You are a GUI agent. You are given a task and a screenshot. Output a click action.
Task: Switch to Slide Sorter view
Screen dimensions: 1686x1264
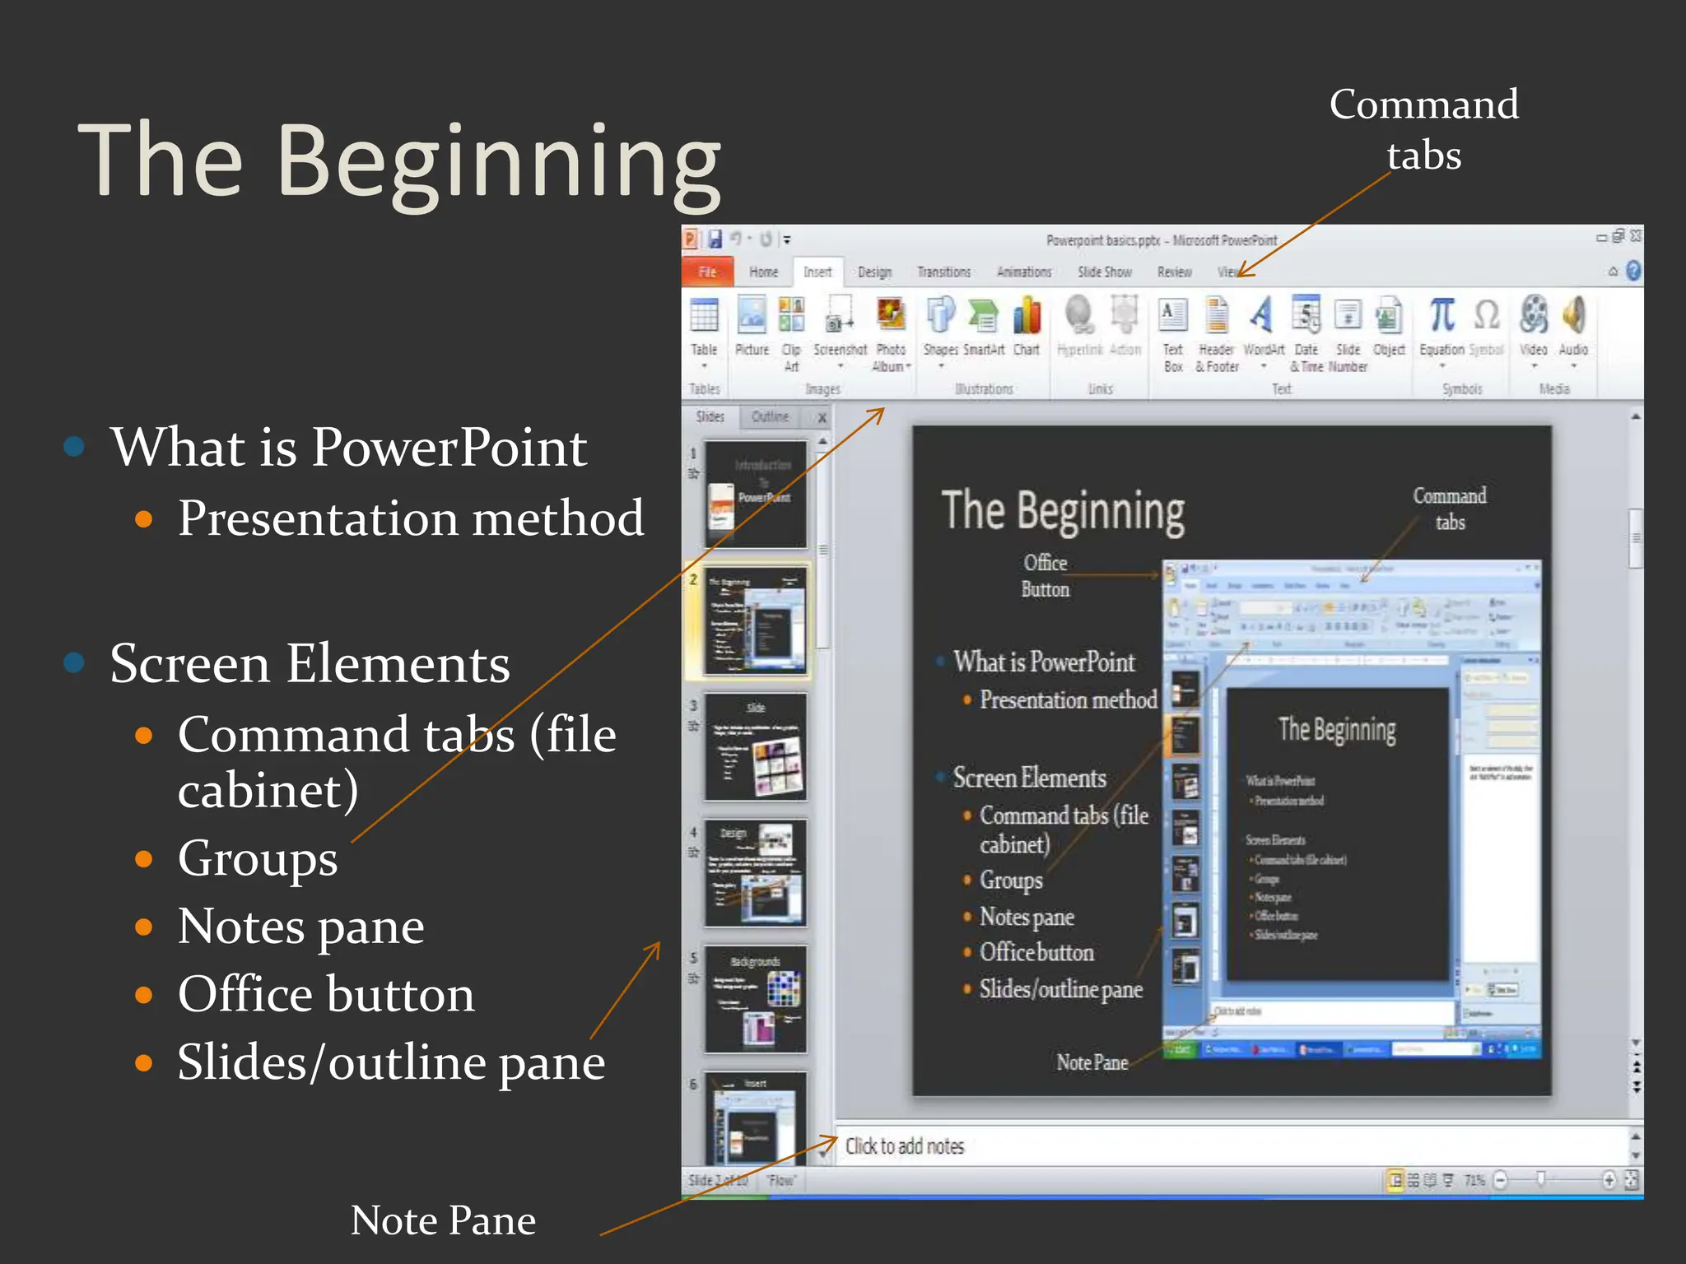(x=1414, y=1181)
